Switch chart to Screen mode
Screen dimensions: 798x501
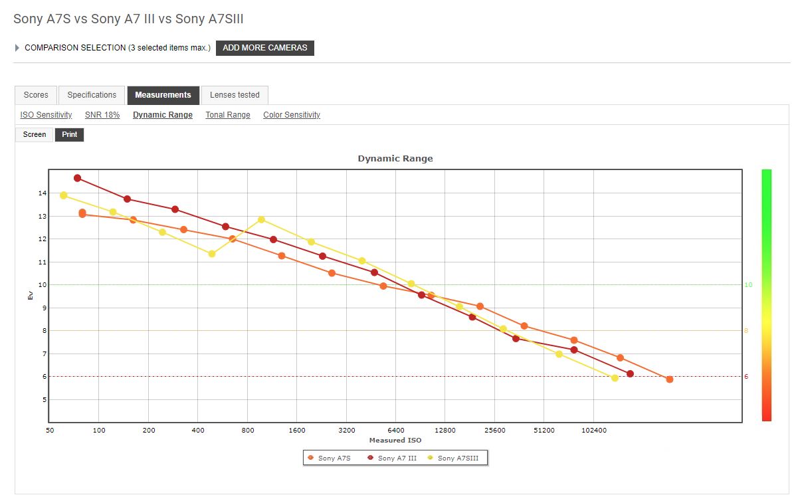35,135
